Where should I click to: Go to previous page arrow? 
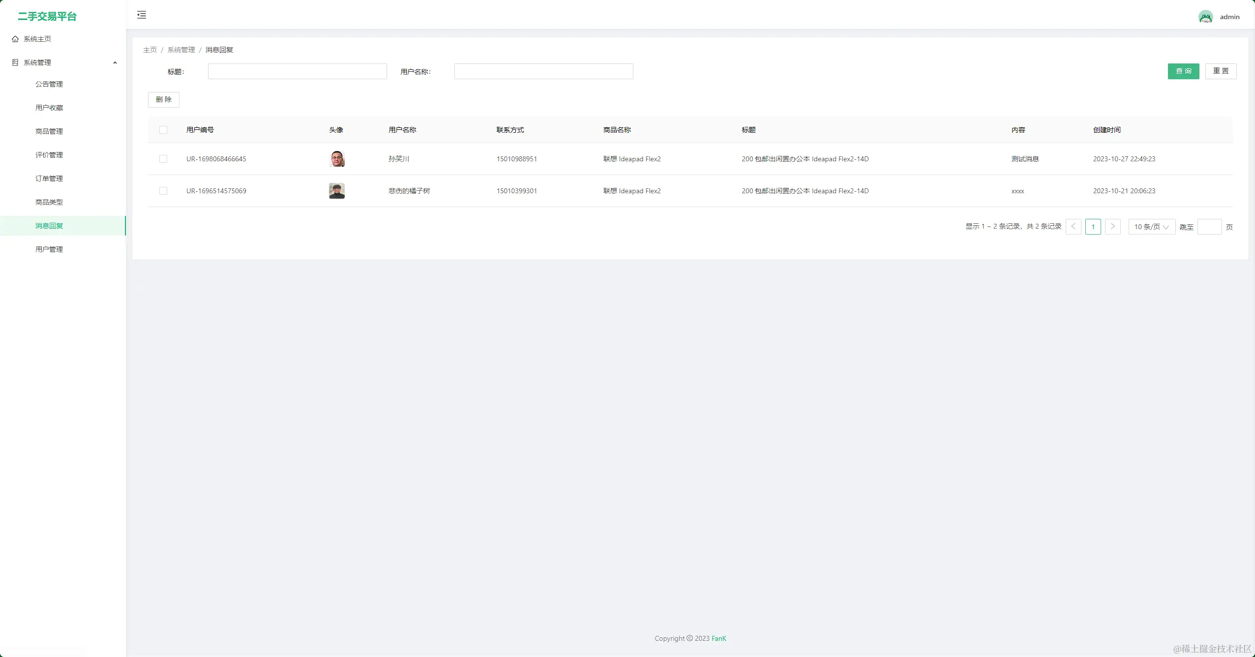tap(1073, 227)
